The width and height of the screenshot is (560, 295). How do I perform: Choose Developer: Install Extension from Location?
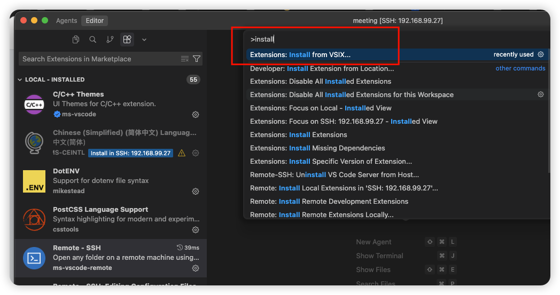[x=322, y=68]
